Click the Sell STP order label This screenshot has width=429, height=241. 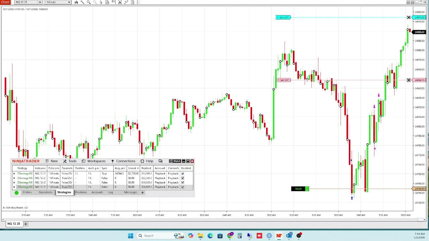point(283,80)
